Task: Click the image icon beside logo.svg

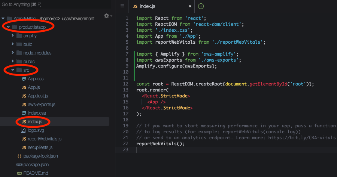Action: click(23, 130)
